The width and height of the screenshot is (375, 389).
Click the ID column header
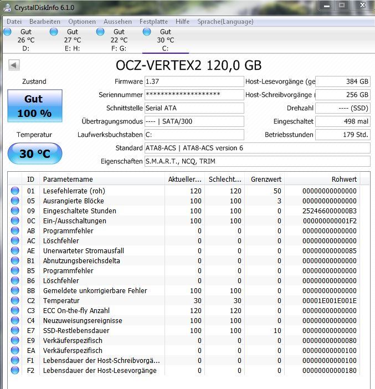(x=31, y=179)
